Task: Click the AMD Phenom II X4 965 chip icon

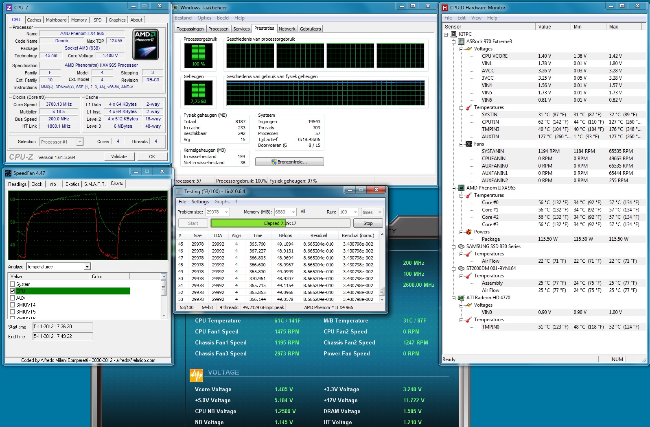Action: point(461,188)
